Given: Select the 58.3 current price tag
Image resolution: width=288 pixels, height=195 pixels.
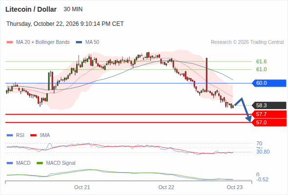Looking at the screenshot, I should pos(268,105).
